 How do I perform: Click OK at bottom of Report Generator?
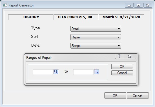tap(115, 95)
